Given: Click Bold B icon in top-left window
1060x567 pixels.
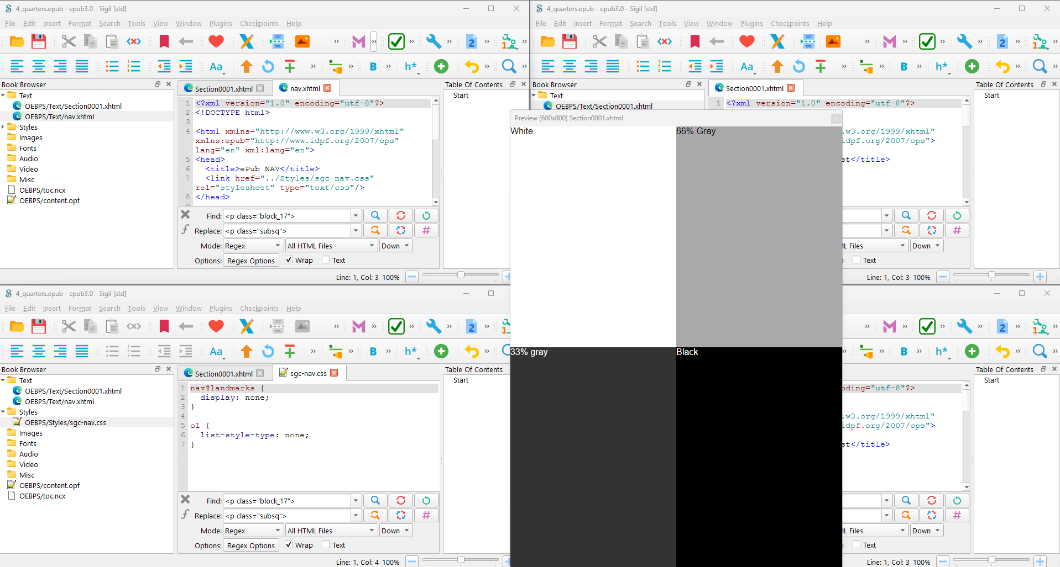Looking at the screenshot, I should click(373, 67).
